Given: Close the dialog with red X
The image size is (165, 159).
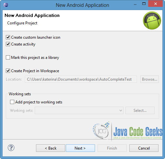Looking at the screenshot, I should tap(156, 4).
